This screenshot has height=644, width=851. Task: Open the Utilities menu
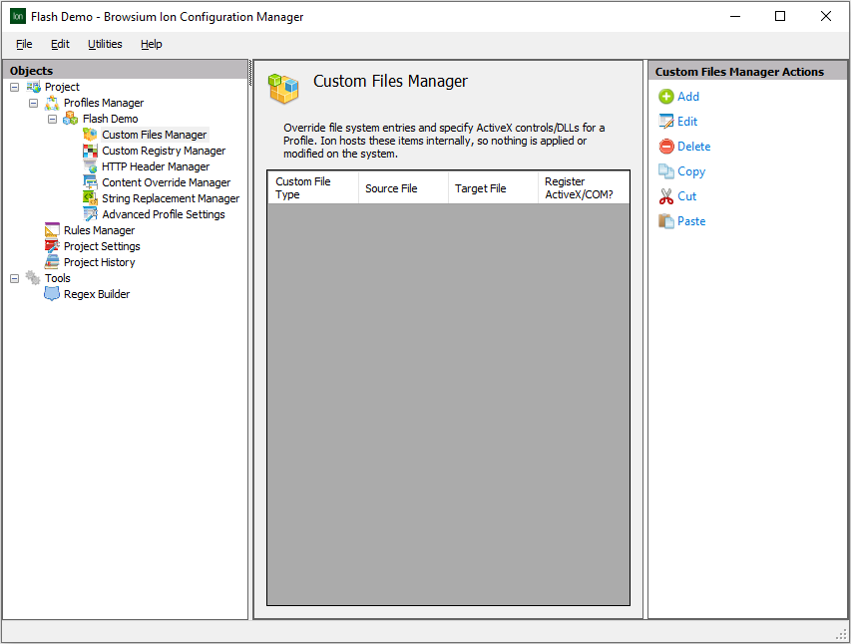[105, 44]
